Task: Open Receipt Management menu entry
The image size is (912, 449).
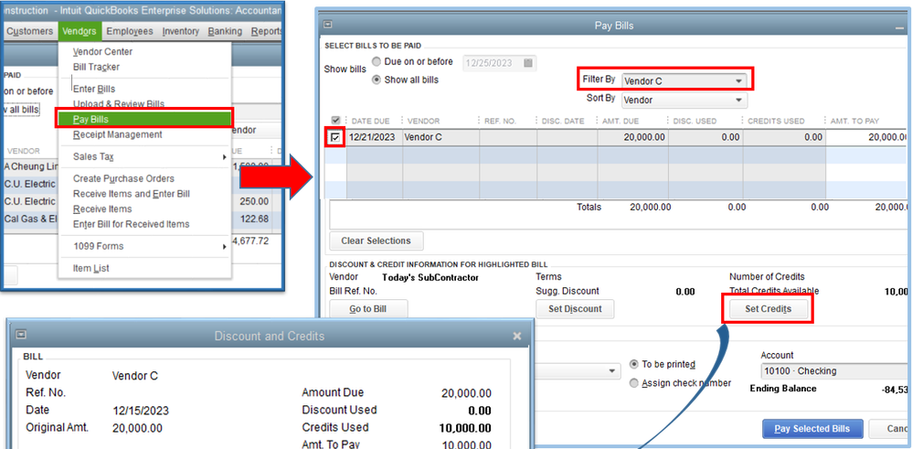Action: pos(118,134)
